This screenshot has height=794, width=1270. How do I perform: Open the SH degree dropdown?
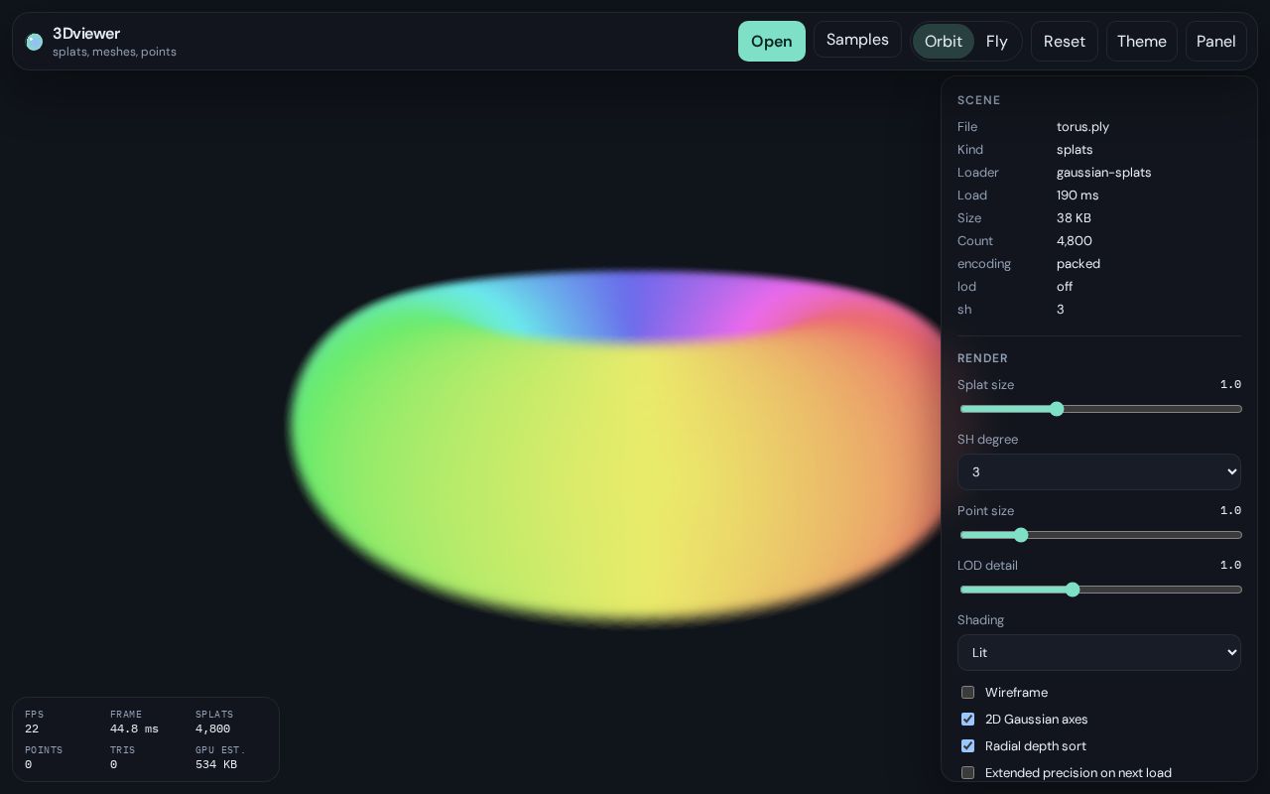click(1099, 472)
